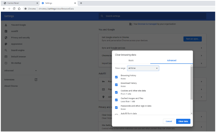
Task: Click the On startup power icon
Action: pyautogui.click(x=6, y=63)
